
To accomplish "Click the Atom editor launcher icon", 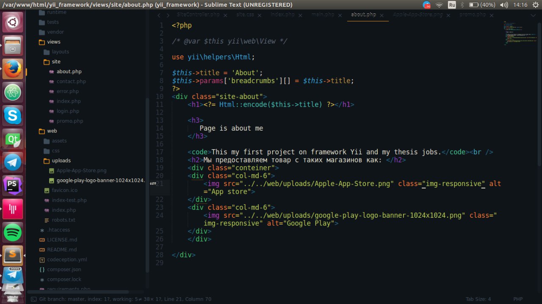I will coord(13,92).
